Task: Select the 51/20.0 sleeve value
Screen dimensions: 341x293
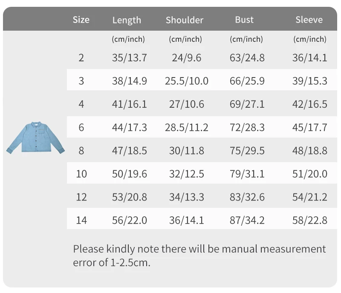Action: pos(310,174)
